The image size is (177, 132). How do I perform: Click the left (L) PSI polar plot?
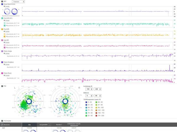coord(29,101)
